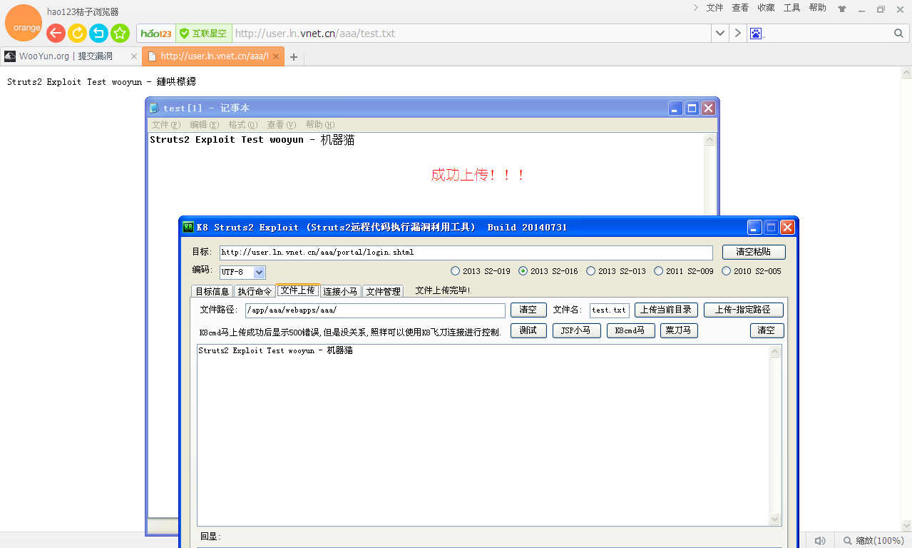Close the WooYun.org tab
This screenshot has width=912, height=548.
pos(133,56)
